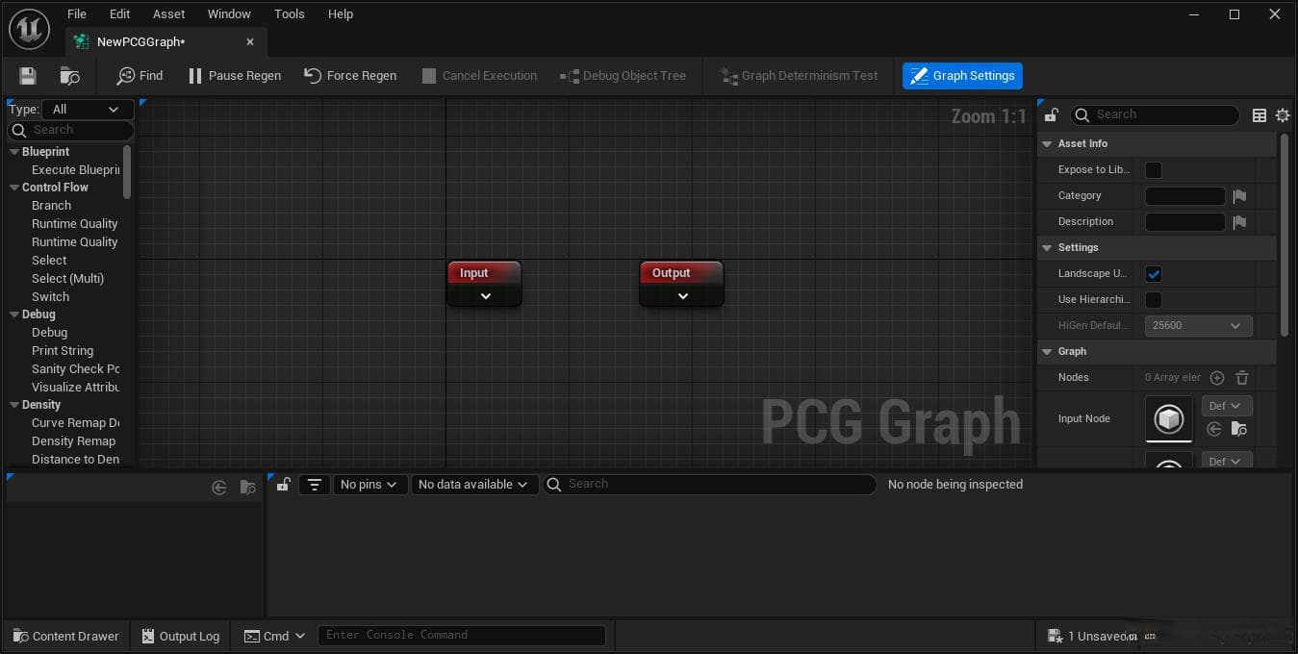Image resolution: width=1298 pixels, height=654 pixels.
Task: Click the Description localization flag icon
Action: [1239, 222]
